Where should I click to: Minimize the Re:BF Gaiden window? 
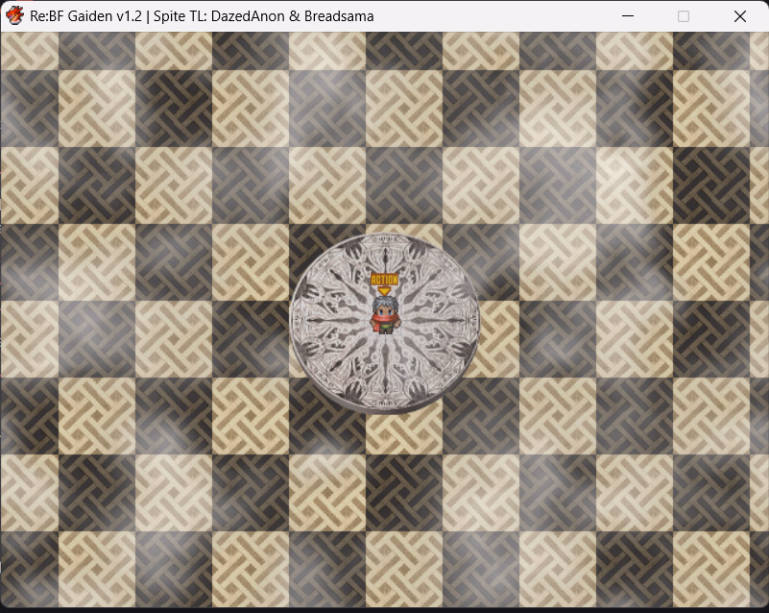[x=629, y=16]
